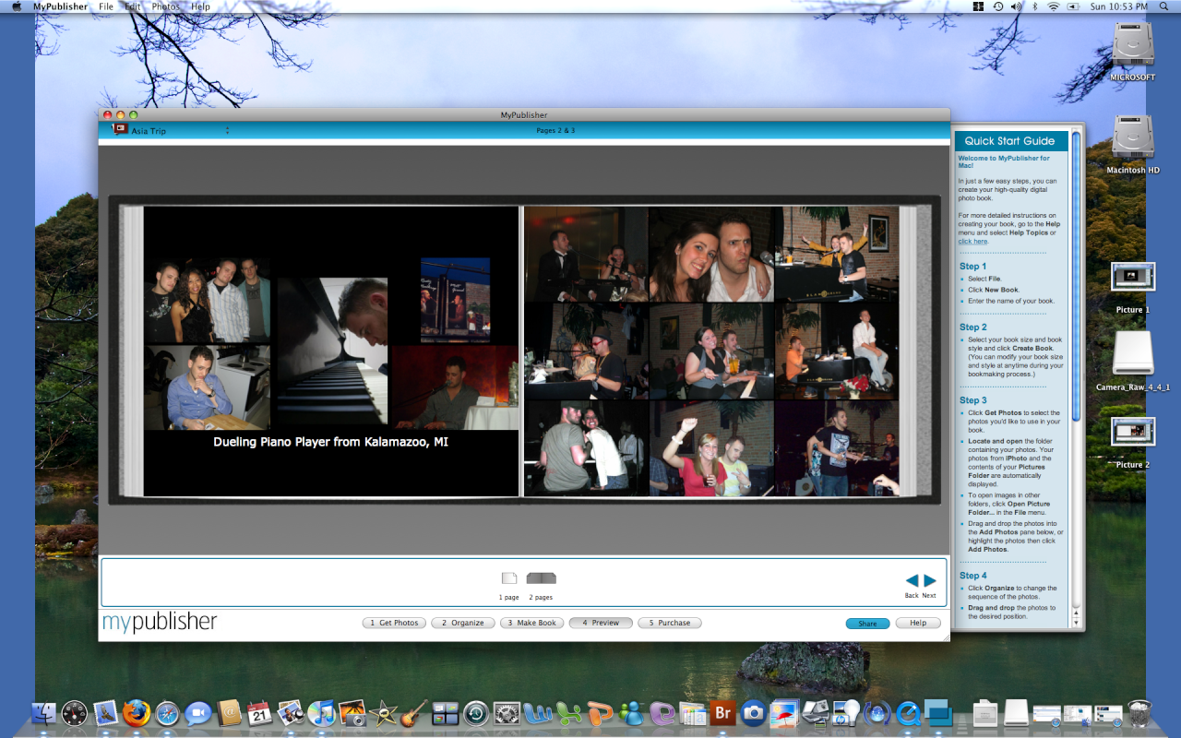
Task: Go to step 2 Organize
Action: click(463, 623)
